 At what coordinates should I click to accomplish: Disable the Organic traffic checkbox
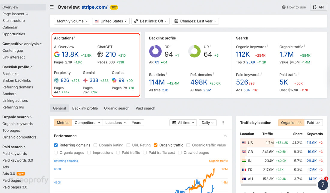pyautogui.click(x=155, y=145)
